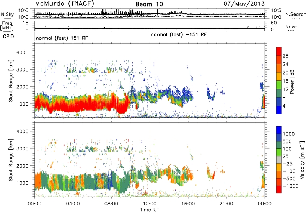Click the red top of the power colorbar
This screenshot has width=306, height=212.
[279, 51]
